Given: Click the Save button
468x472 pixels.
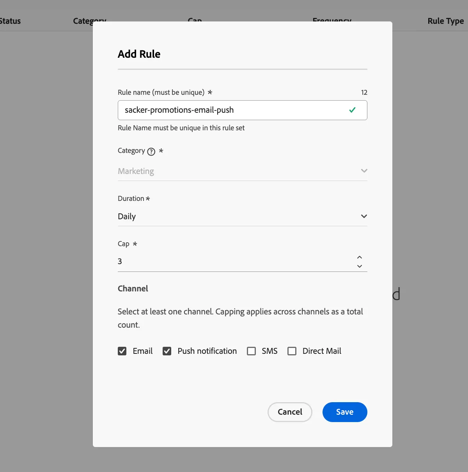Looking at the screenshot, I should [345, 412].
